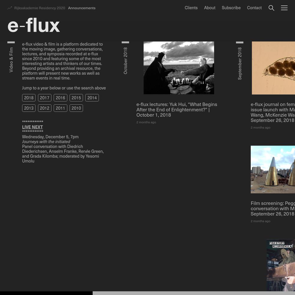Screen dimensions: 295x295
Task: Open Rijksakademie Residency 2020 announcement
Action: point(40,8)
